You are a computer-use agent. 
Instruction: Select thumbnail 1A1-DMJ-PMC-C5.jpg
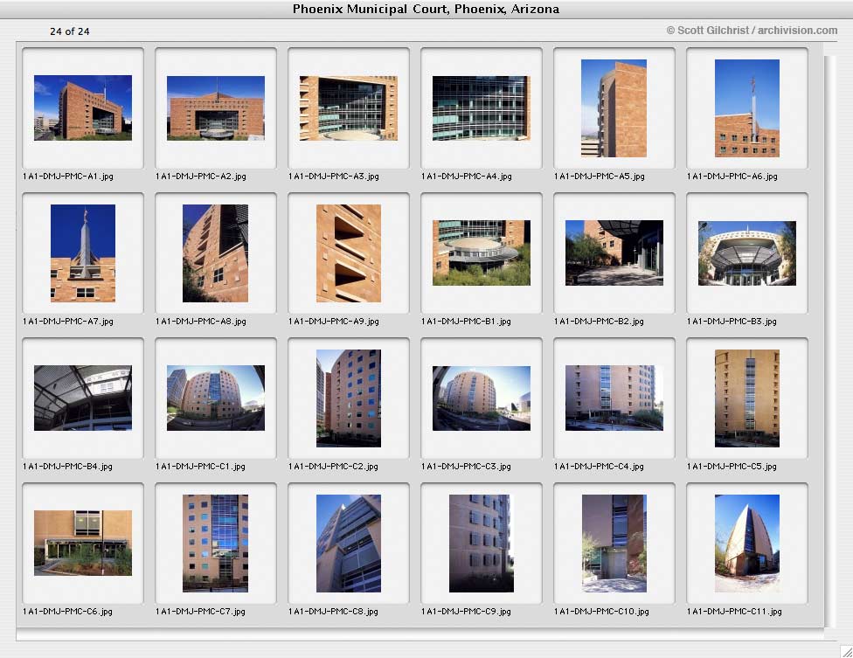pyautogui.click(x=747, y=398)
